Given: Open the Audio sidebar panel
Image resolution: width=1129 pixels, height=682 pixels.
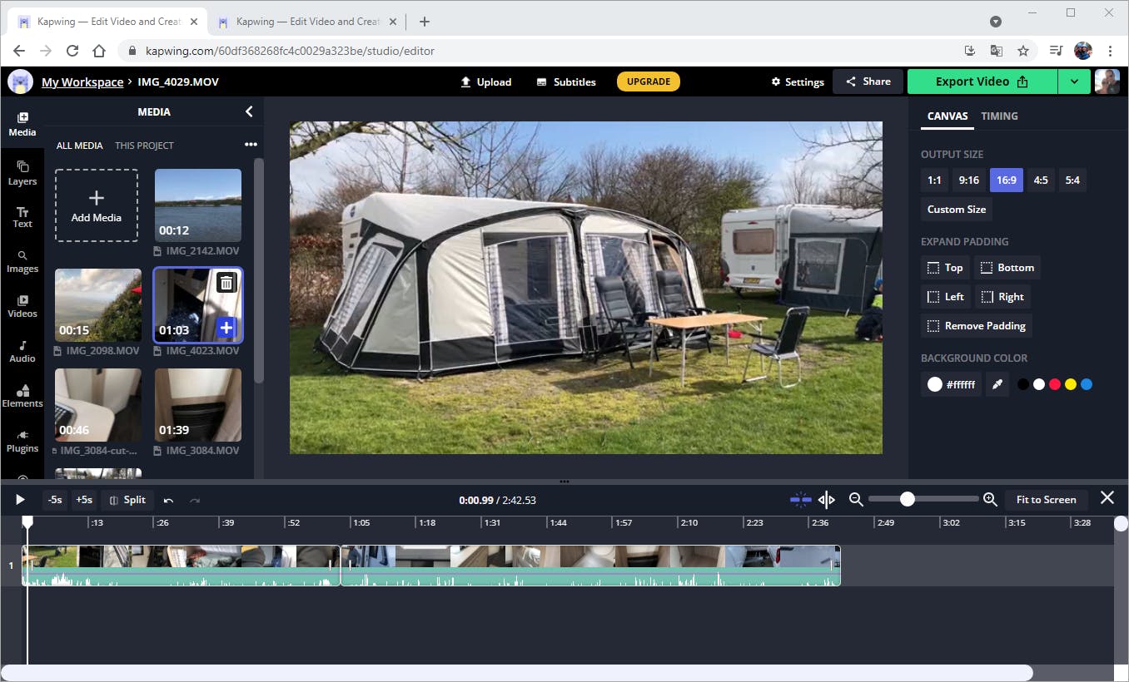Looking at the screenshot, I should [22, 351].
